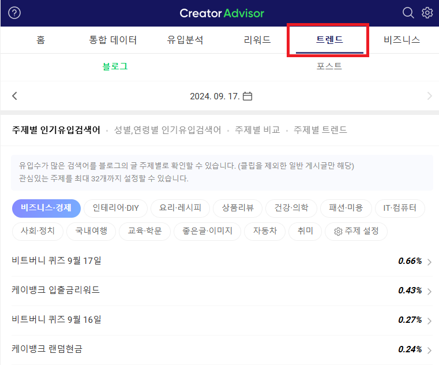Open 주제별 비교 section
The width and height of the screenshot is (439, 365).
pyautogui.click(x=257, y=130)
